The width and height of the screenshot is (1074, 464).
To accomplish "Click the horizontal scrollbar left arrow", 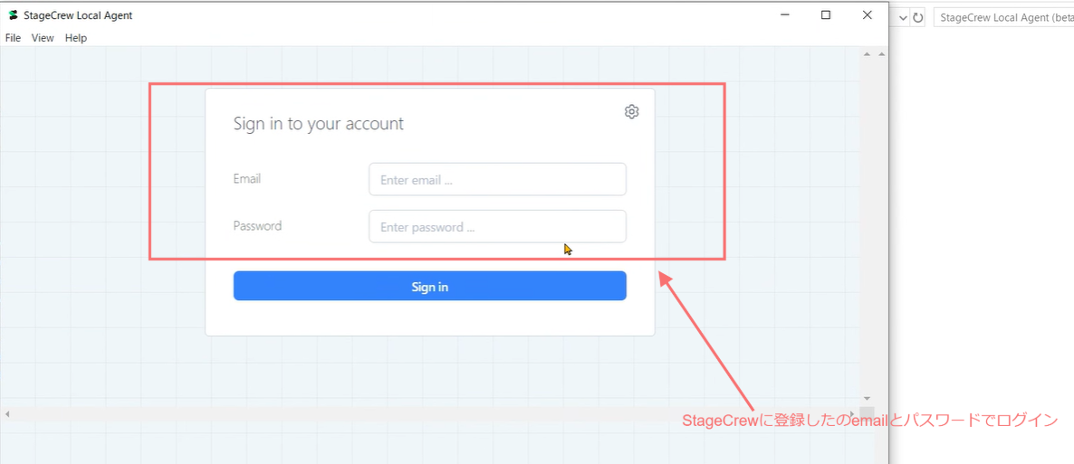I will (x=7, y=413).
